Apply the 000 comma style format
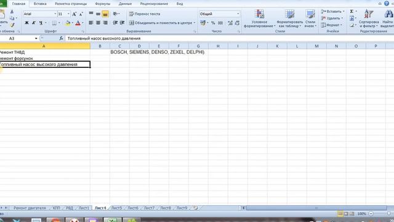394x222 pixels. point(220,23)
